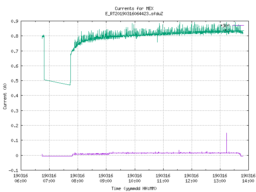Click the '190316 14:00' time tick label
The height and width of the screenshot is (192, 256).
pyautogui.click(x=248, y=178)
